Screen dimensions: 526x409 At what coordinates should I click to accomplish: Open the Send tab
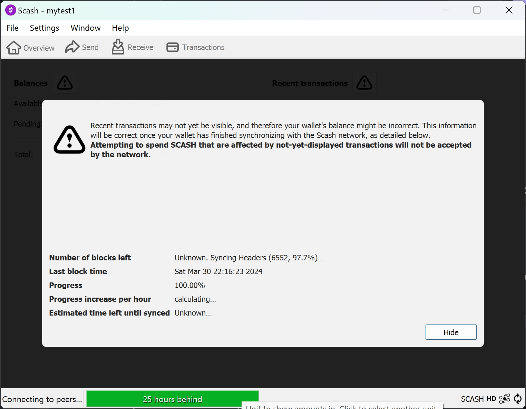coord(82,47)
